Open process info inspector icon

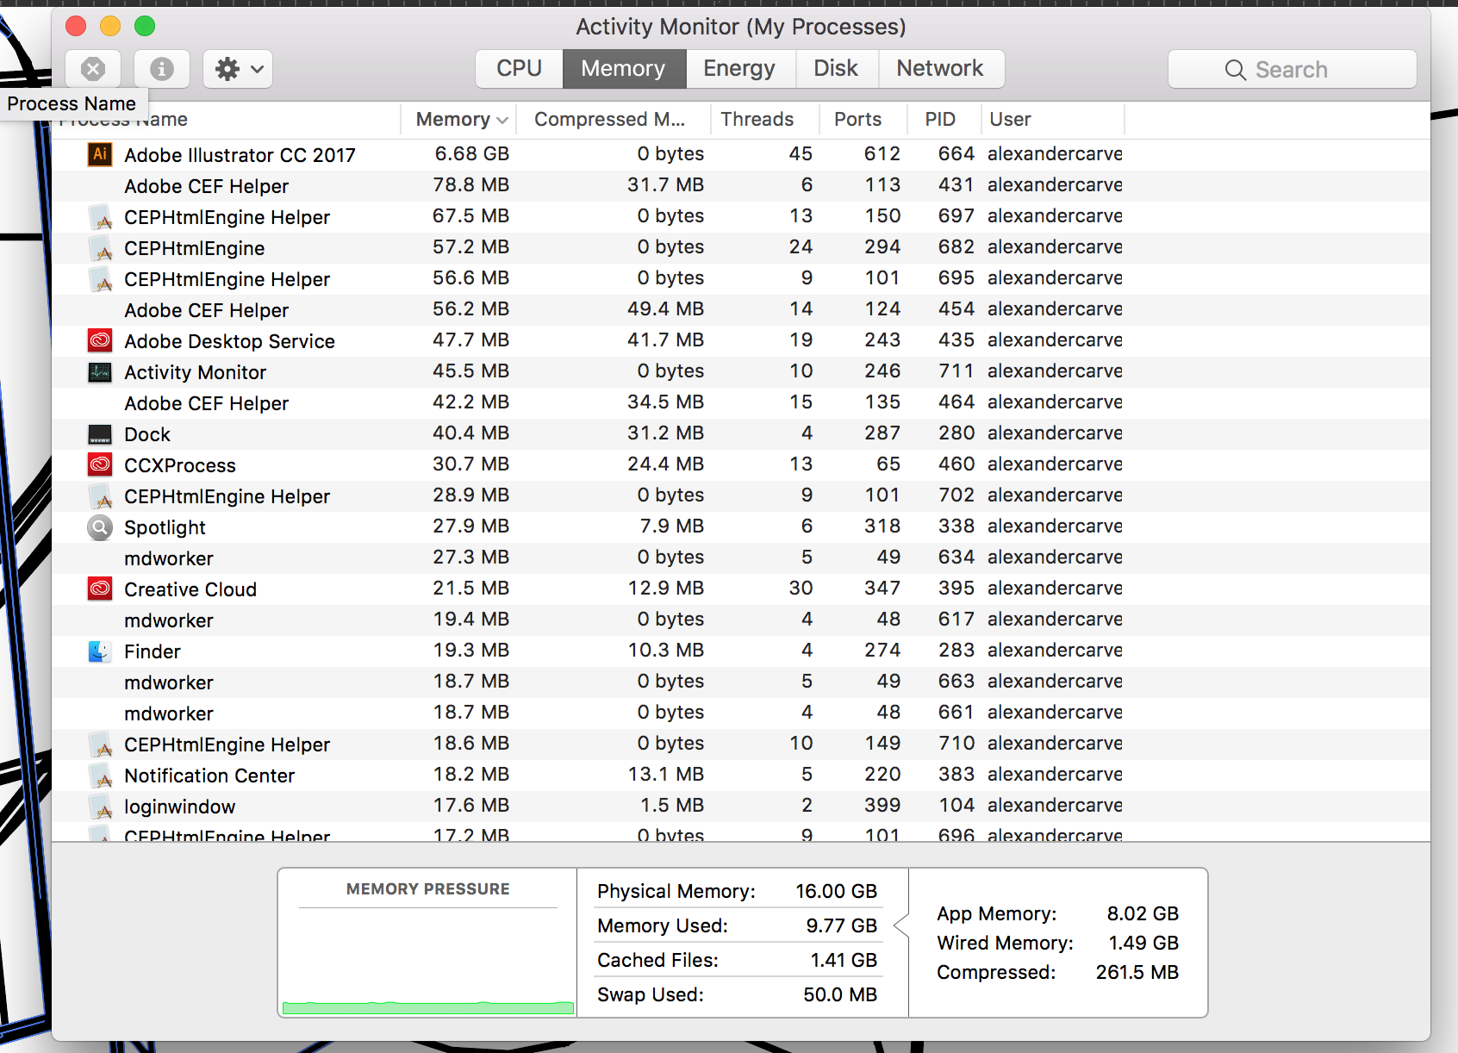161,69
